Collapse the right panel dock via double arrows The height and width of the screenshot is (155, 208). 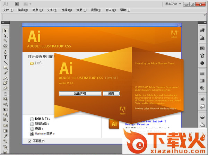coord(205,23)
